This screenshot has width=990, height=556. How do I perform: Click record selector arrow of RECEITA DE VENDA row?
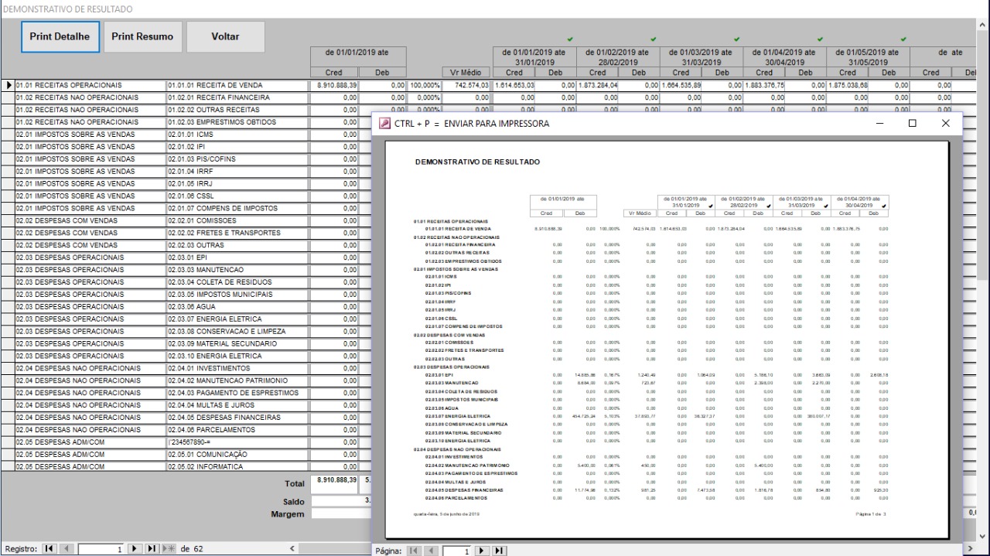click(x=7, y=85)
